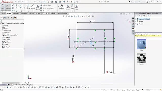The width and height of the screenshot is (162, 91).
Task: Open Display/Delete Relations tool
Action: 62,7
